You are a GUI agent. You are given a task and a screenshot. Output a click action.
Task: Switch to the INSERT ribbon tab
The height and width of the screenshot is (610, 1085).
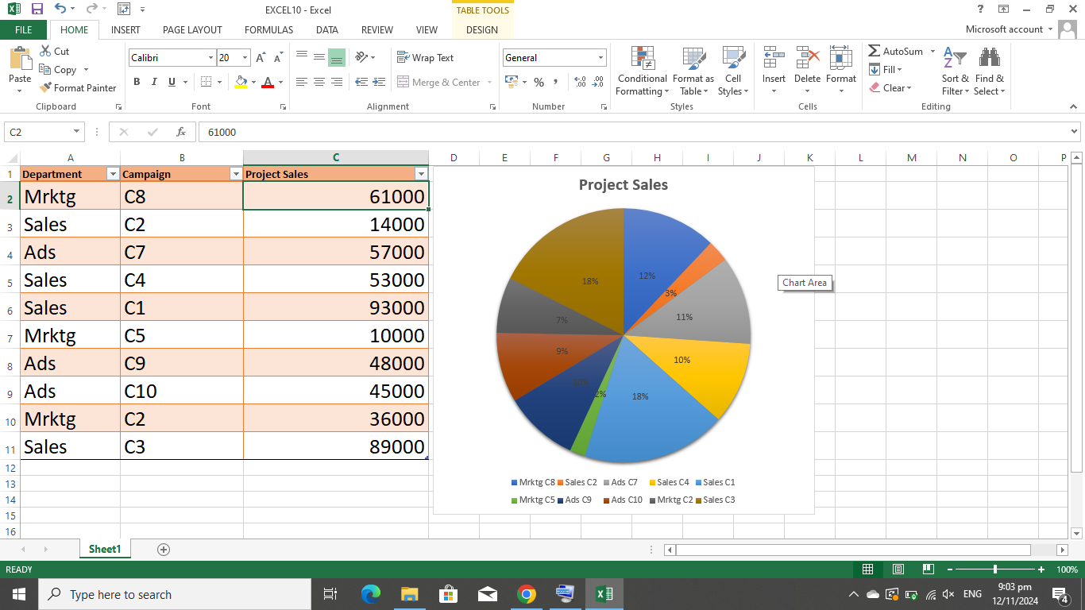click(125, 30)
